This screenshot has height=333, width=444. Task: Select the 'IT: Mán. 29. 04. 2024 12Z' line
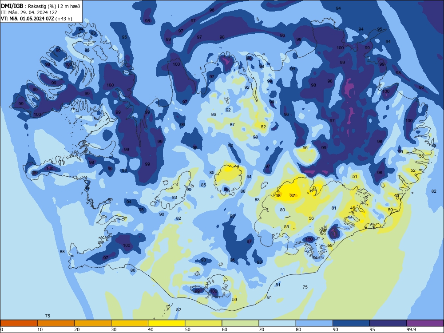pyautogui.click(x=29, y=12)
